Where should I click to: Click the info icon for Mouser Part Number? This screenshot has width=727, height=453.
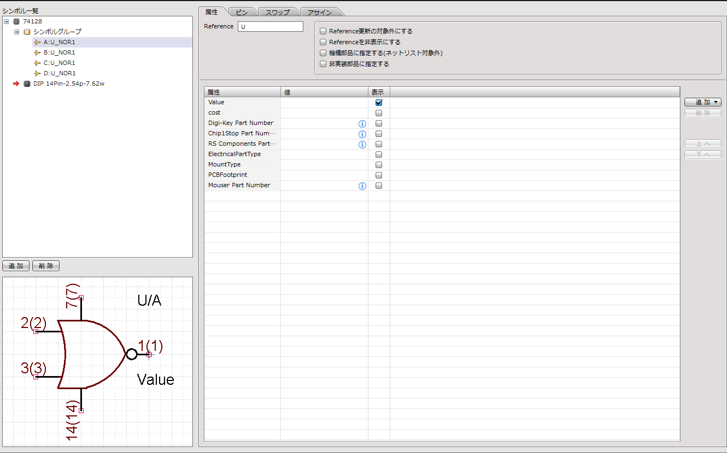(362, 186)
